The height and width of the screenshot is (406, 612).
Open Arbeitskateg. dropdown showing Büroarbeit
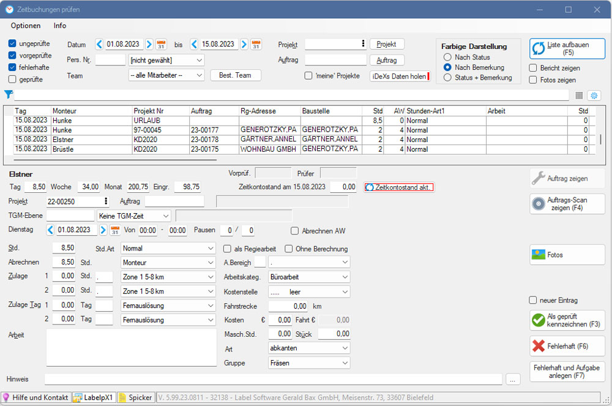click(x=308, y=277)
